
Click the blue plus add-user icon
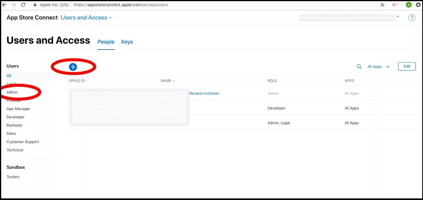(x=73, y=67)
